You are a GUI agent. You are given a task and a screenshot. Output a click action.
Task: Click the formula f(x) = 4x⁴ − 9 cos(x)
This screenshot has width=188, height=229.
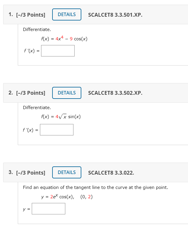64,39
